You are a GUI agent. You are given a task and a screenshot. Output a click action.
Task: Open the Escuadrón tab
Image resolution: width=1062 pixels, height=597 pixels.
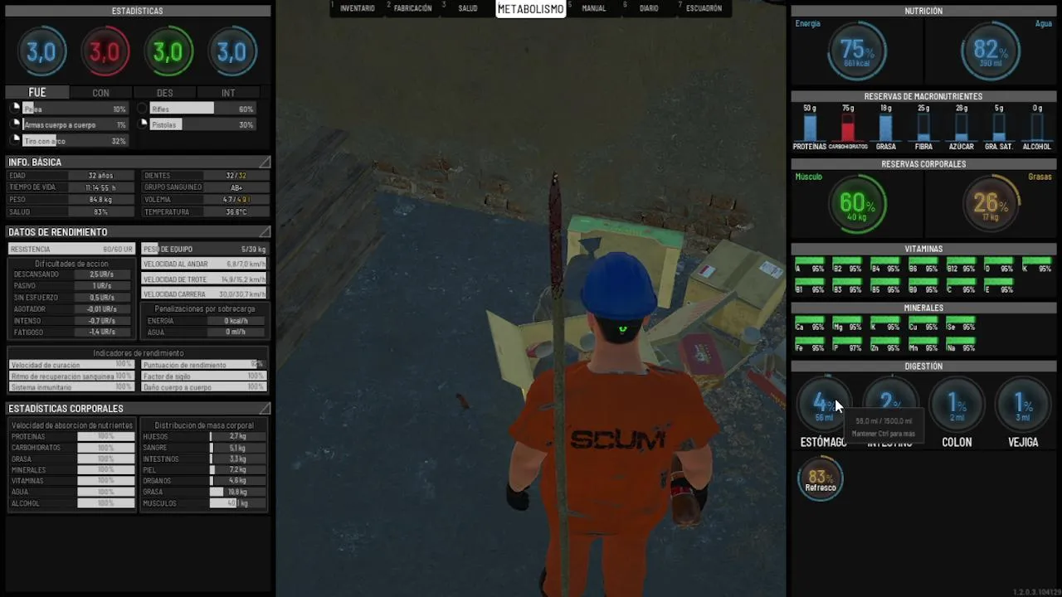pos(704,8)
